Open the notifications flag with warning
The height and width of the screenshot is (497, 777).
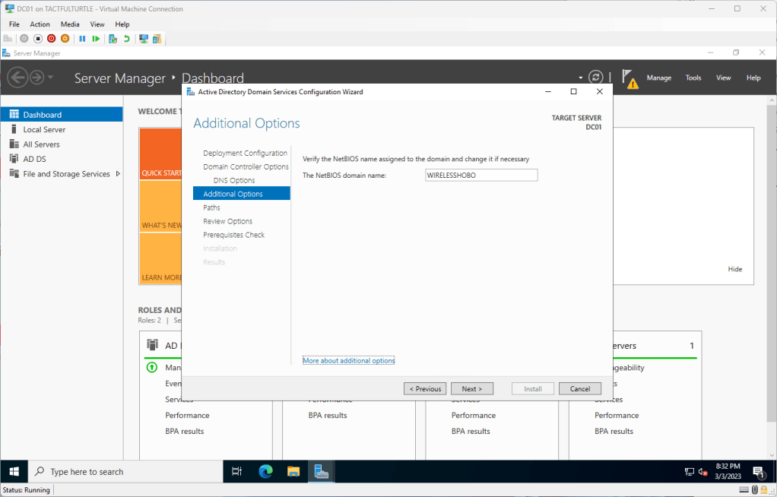click(628, 78)
